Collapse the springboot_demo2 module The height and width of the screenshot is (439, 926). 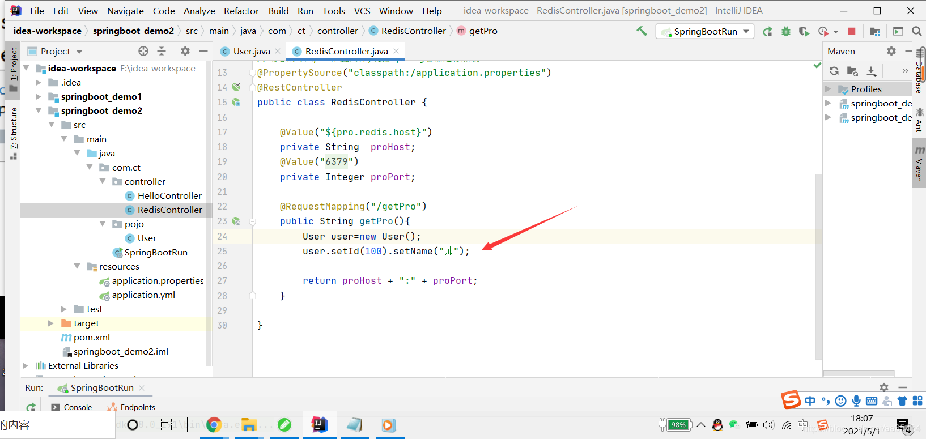(39, 110)
